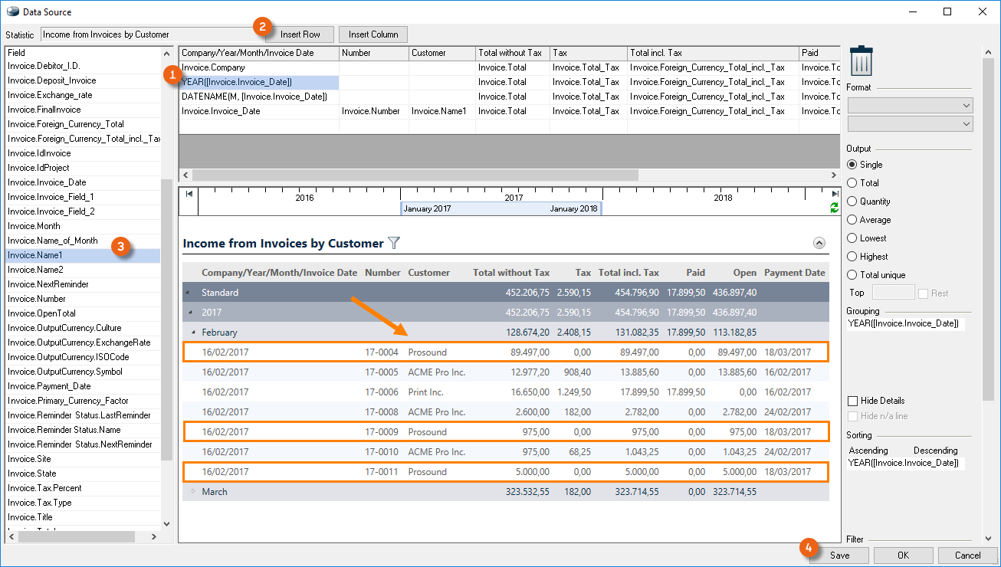1001x567 pixels.
Task: Enable the Hide Details checkbox
Action: pyautogui.click(x=852, y=401)
